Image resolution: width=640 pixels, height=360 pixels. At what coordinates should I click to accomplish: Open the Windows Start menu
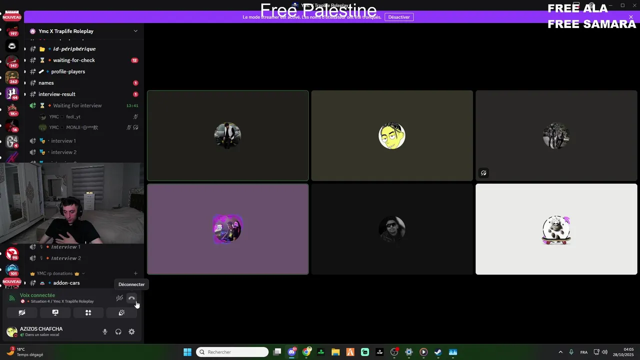point(187,352)
